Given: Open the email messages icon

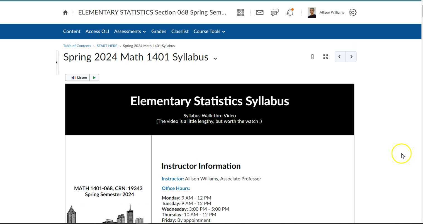Looking at the screenshot, I should tap(259, 12).
